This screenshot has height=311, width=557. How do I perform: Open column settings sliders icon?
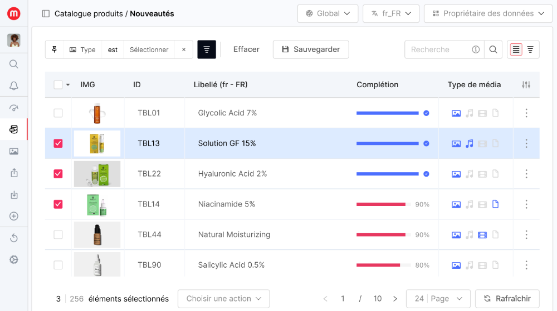(x=526, y=85)
